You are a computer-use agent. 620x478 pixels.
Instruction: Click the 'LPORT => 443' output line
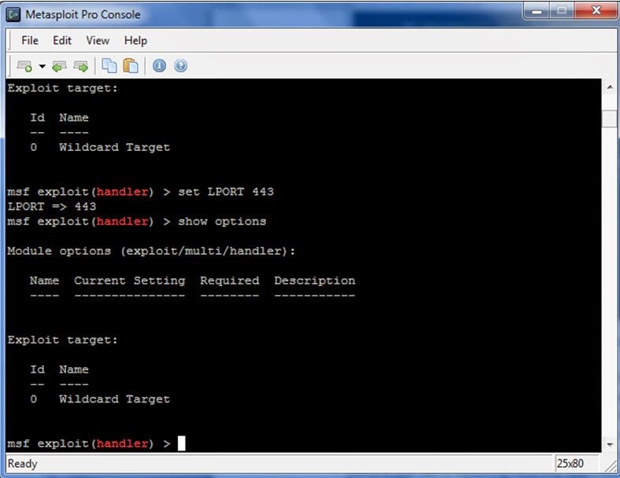tap(52, 206)
